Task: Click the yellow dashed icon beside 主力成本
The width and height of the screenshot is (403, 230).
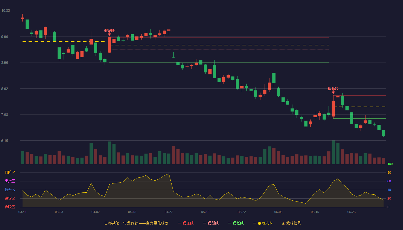Action: tap(254, 223)
